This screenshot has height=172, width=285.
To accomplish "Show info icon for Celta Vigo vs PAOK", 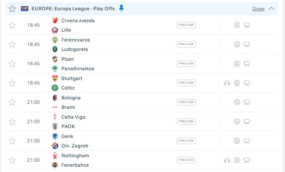I will point(237,122).
